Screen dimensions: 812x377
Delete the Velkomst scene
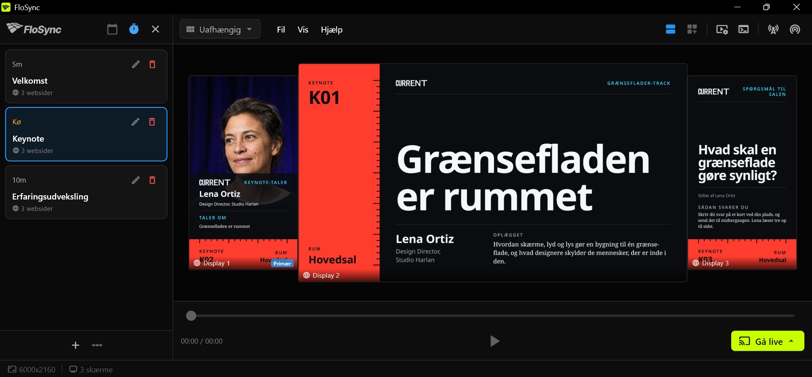pyautogui.click(x=152, y=64)
